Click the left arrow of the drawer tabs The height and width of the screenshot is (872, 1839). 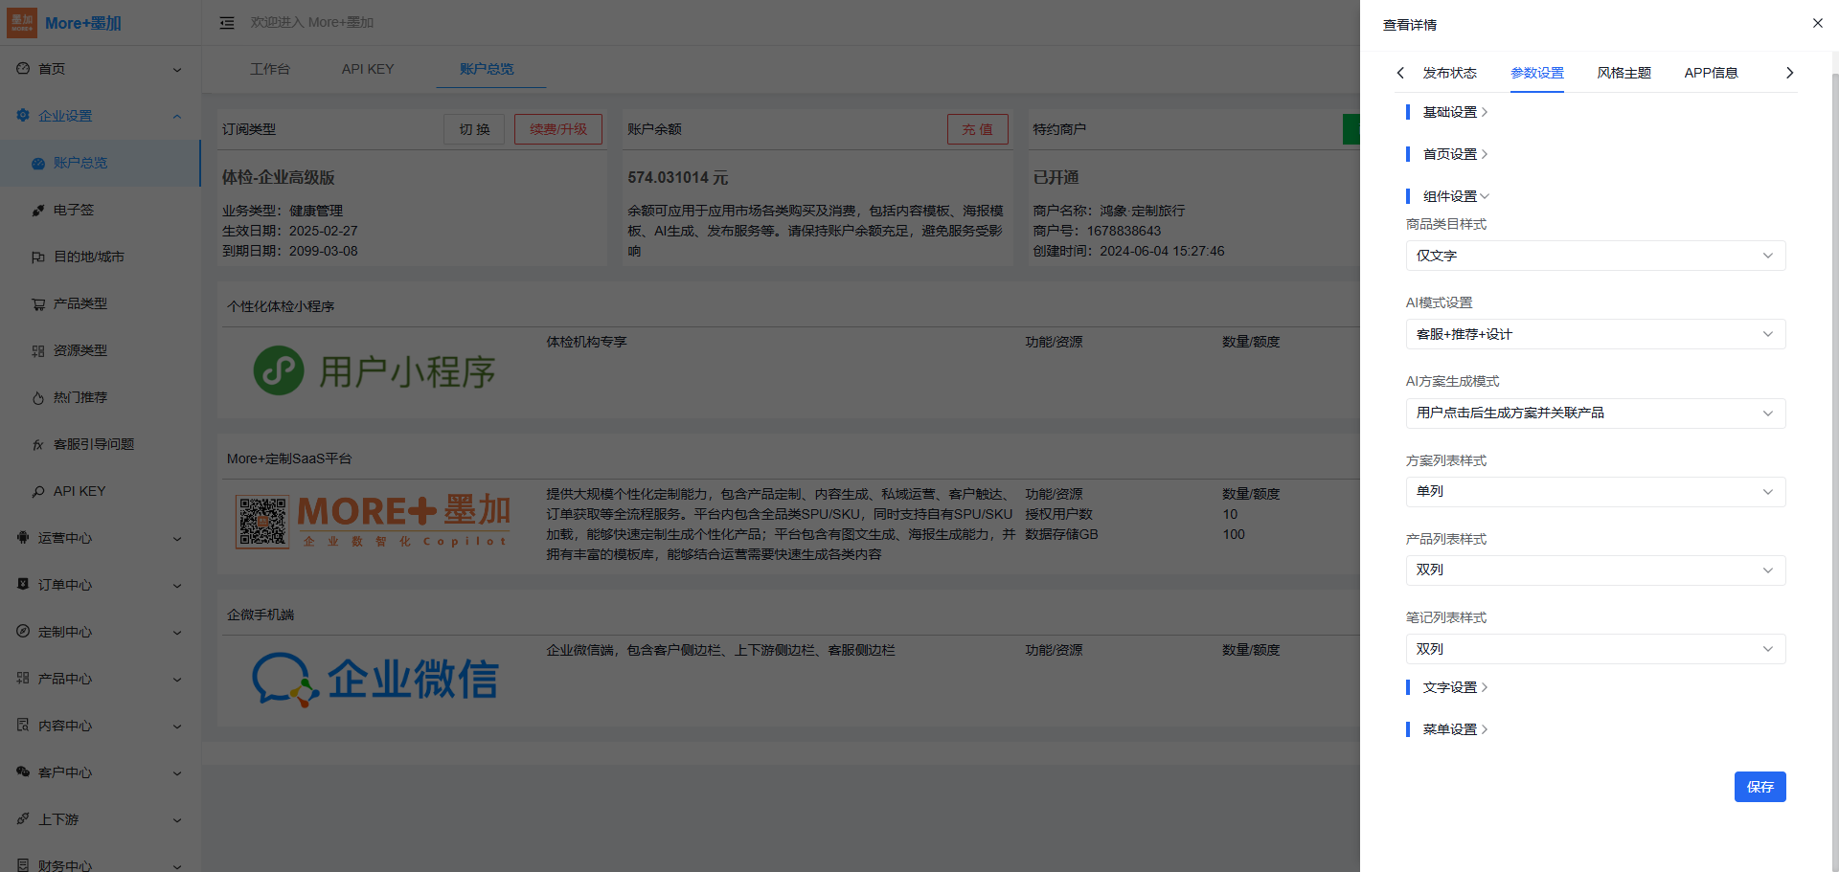[1400, 73]
